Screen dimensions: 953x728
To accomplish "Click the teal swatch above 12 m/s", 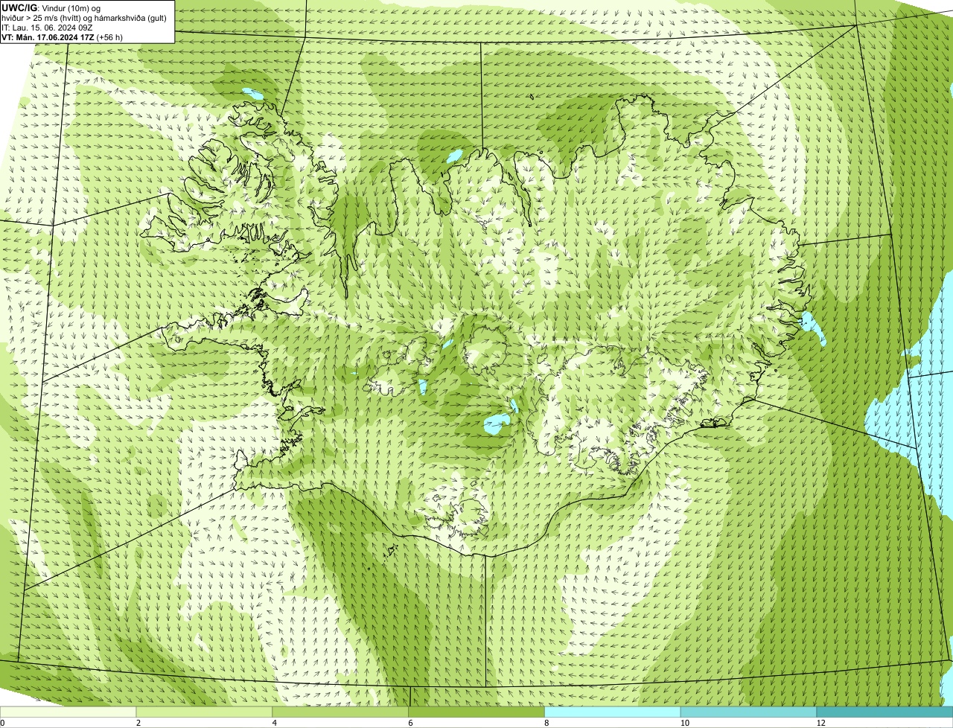I will [x=885, y=712].
